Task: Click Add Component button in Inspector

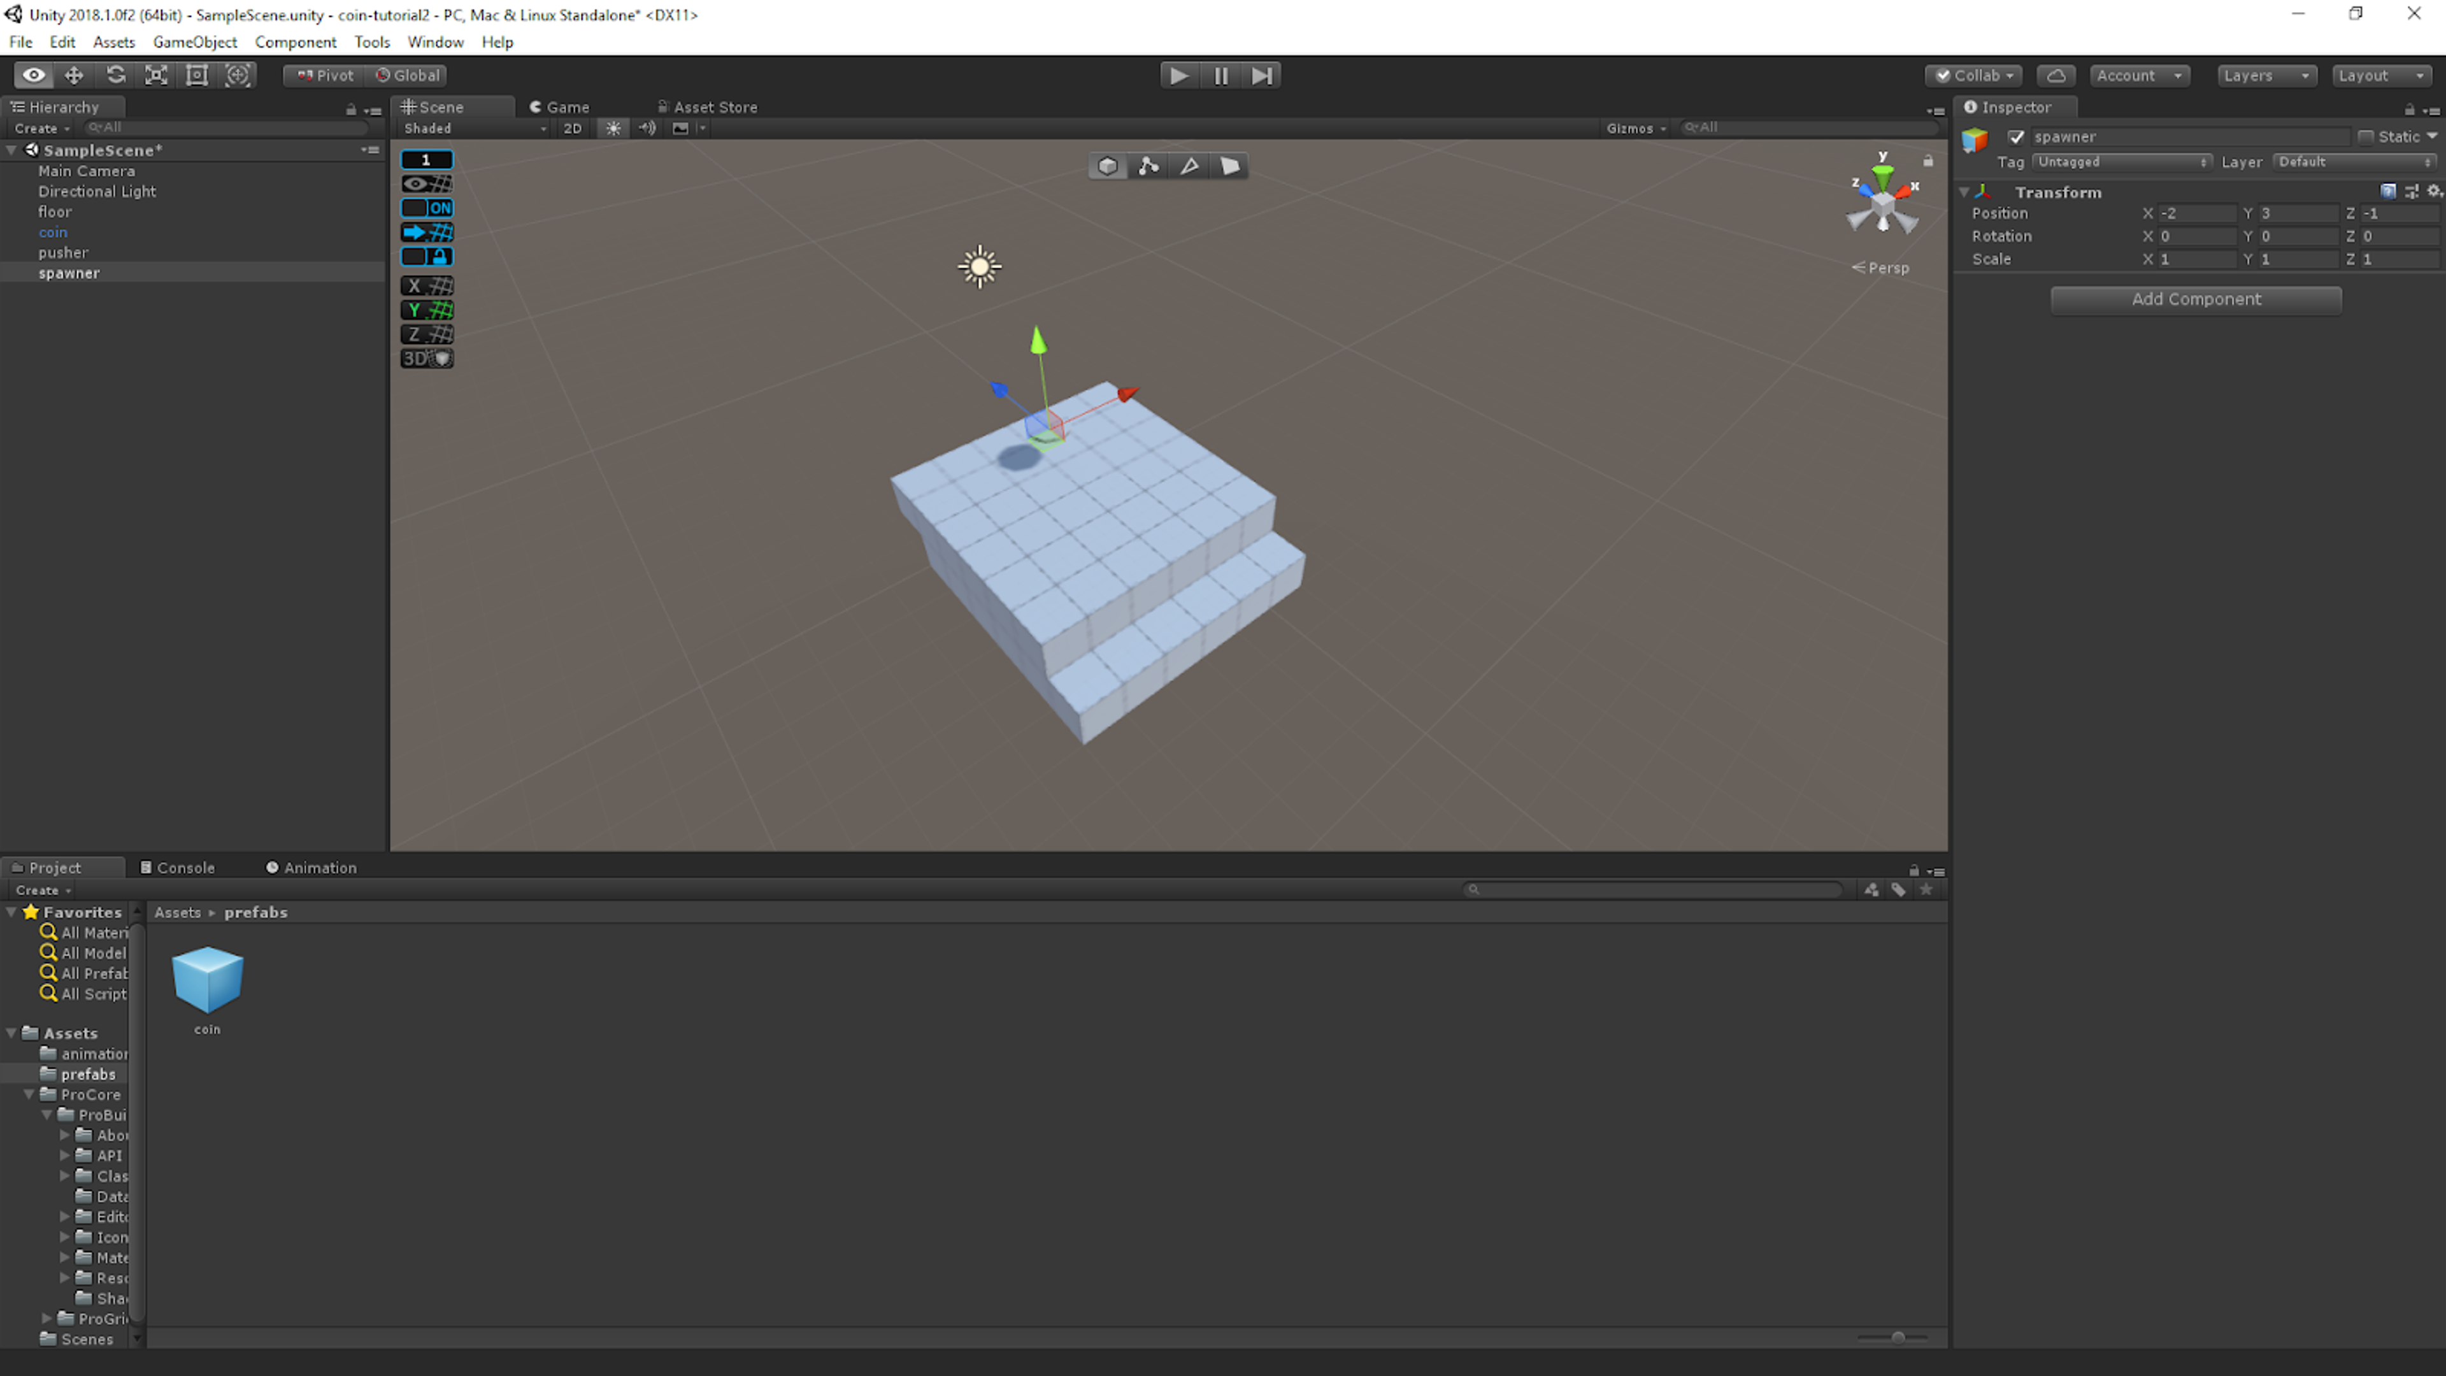Action: pos(2196,297)
